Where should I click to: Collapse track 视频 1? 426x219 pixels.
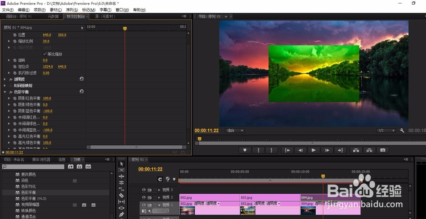click(x=159, y=205)
